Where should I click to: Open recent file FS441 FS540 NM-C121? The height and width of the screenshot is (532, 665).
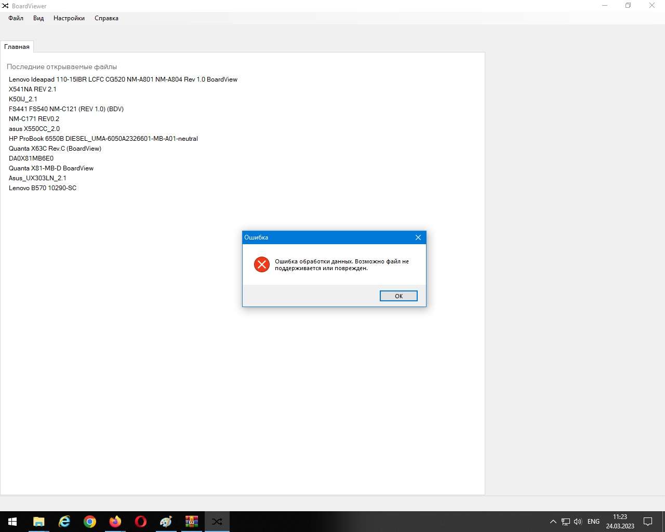(66, 109)
